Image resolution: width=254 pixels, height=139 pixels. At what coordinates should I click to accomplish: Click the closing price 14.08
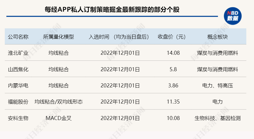click(173, 53)
